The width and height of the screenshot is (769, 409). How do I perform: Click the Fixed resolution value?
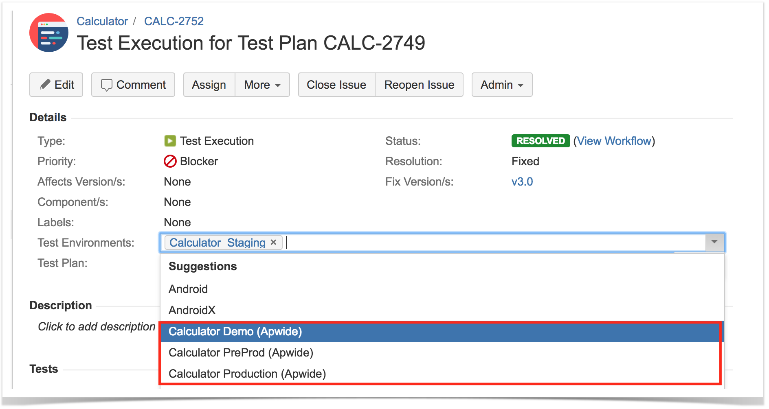click(525, 161)
